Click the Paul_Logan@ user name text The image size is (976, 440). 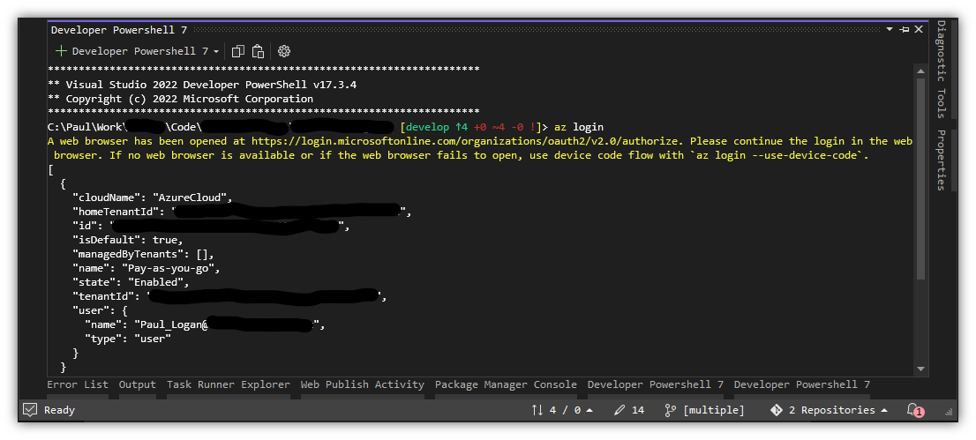174,324
